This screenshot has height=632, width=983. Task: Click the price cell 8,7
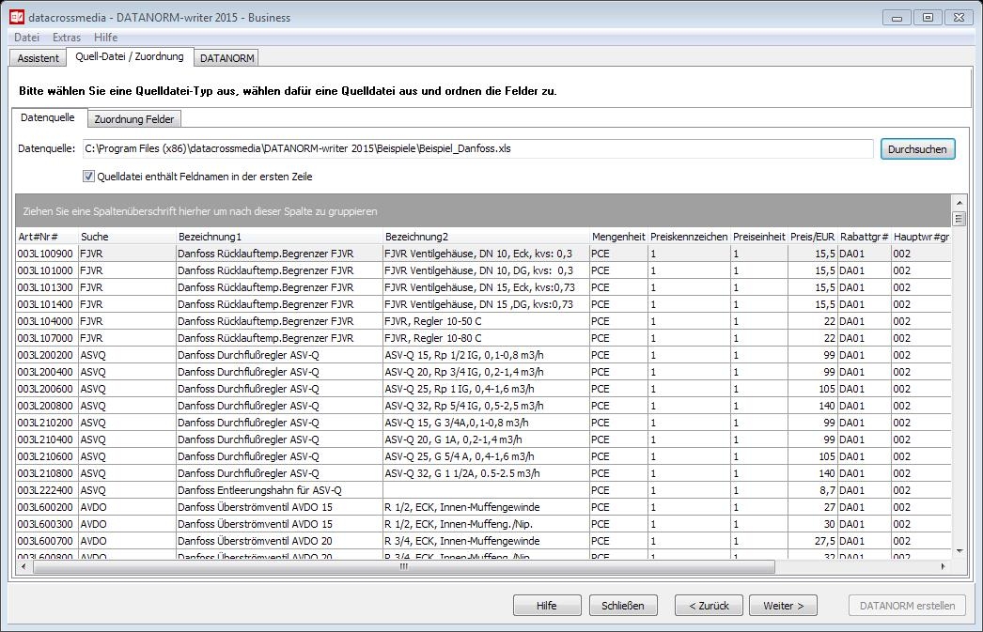[x=813, y=490]
